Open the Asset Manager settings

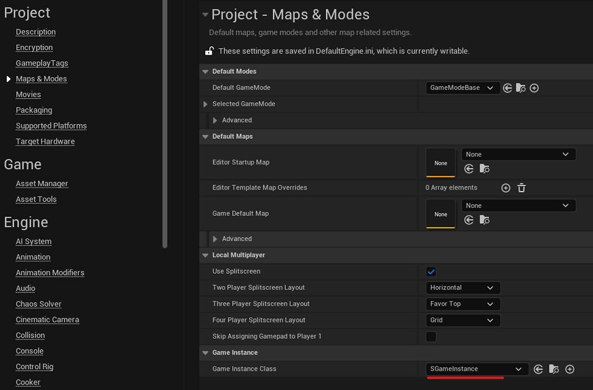point(42,183)
